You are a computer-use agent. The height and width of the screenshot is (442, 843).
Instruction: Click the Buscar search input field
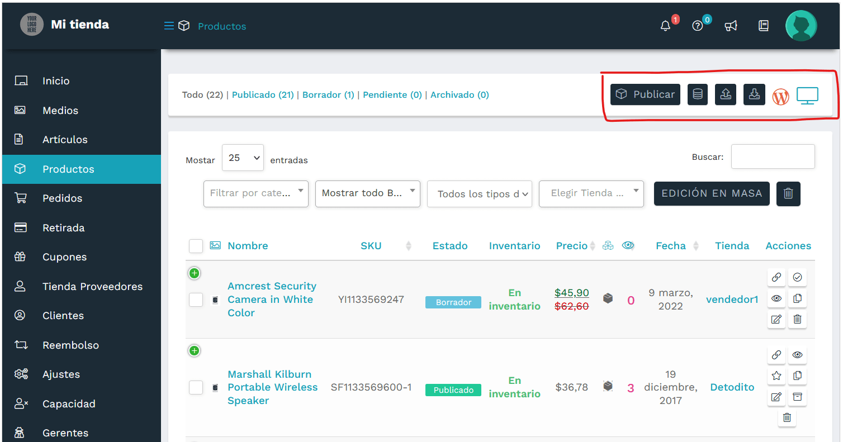point(773,157)
